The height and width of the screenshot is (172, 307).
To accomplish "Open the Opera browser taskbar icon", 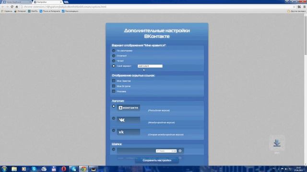I will (x=64, y=169).
